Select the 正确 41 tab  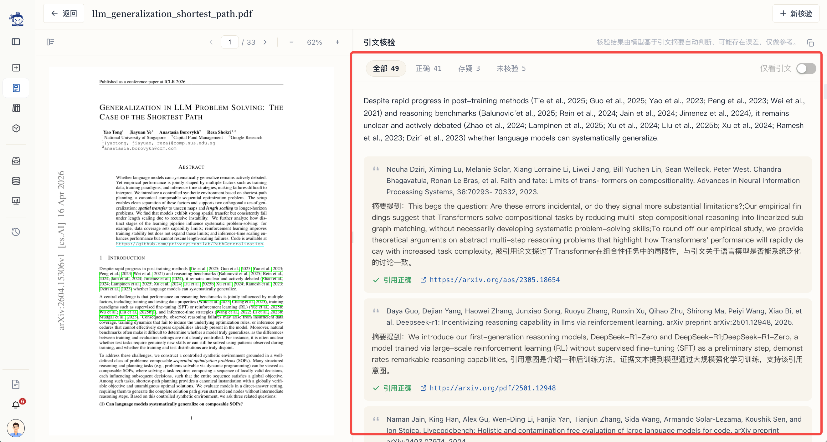pyautogui.click(x=429, y=68)
